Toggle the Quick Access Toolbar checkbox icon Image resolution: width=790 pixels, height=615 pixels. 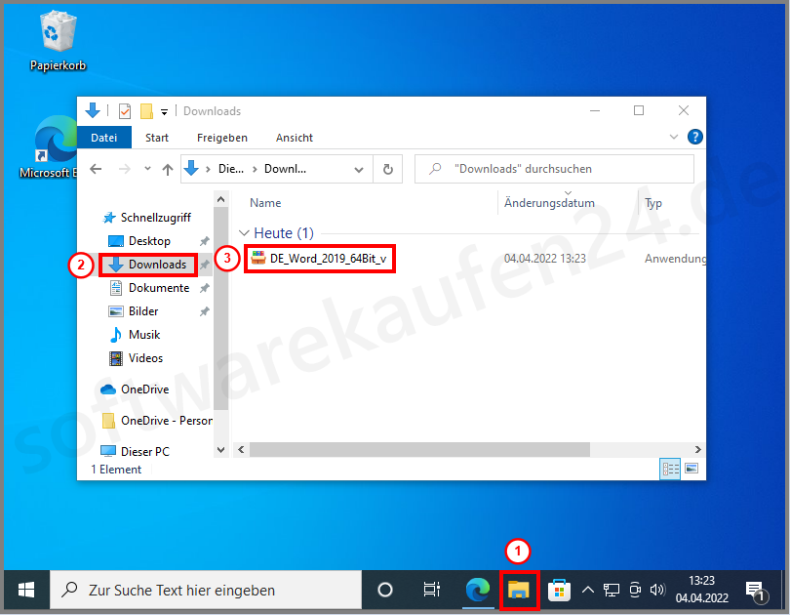click(x=124, y=110)
